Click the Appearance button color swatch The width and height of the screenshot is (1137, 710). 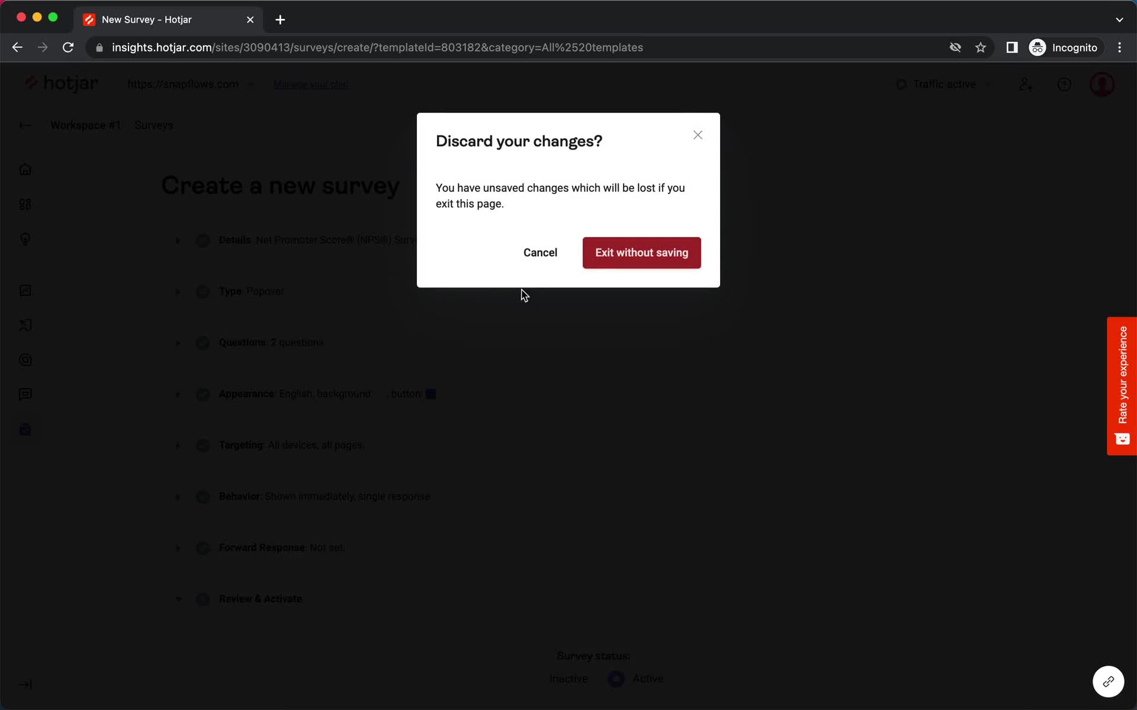(432, 393)
